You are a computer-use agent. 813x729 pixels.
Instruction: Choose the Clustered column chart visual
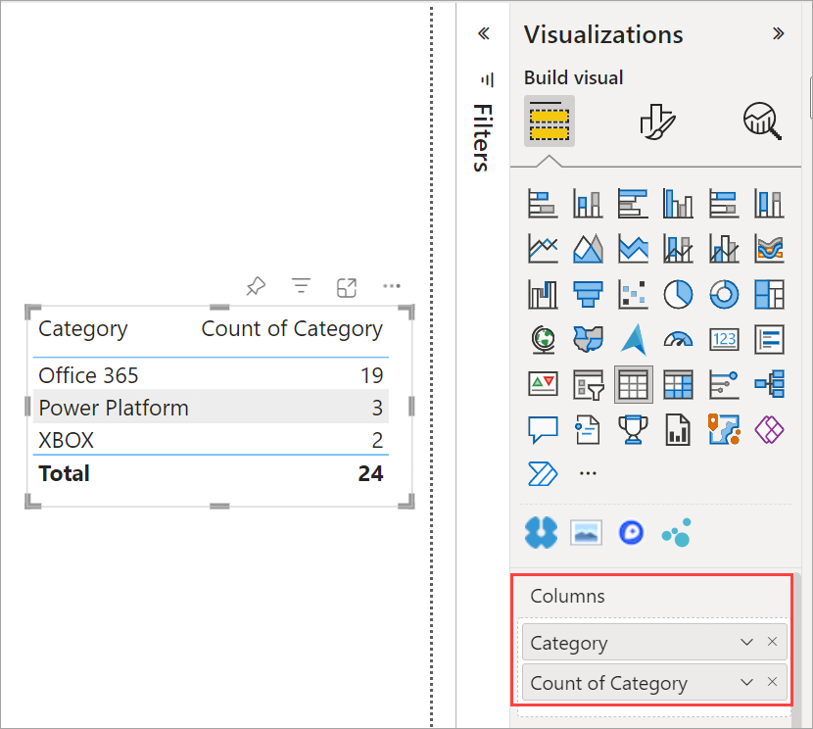tap(678, 203)
